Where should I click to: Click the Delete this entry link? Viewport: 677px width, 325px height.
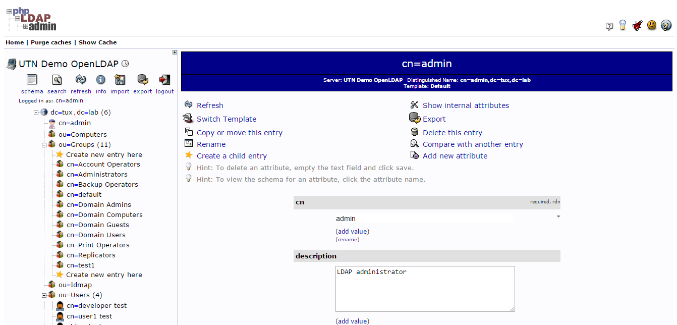[453, 133]
